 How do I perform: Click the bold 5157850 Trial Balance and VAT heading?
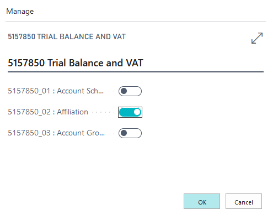pos(76,63)
